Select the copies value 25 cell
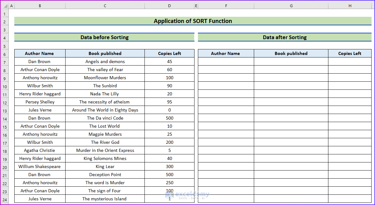This screenshot has height=205, width=375. (x=169, y=134)
